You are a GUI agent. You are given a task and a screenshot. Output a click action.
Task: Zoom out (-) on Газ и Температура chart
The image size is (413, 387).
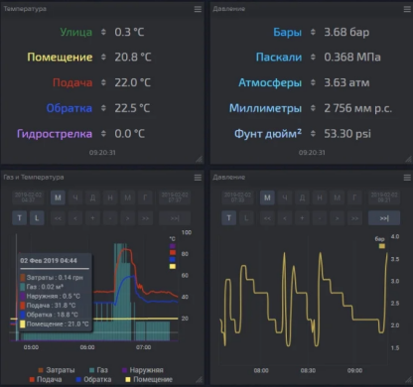click(x=110, y=218)
